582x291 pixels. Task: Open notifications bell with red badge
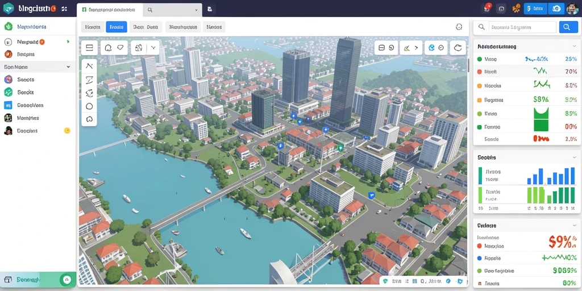point(487,9)
